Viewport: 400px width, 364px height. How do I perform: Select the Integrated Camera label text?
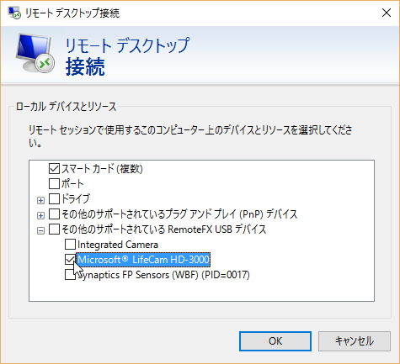point(118,245)
